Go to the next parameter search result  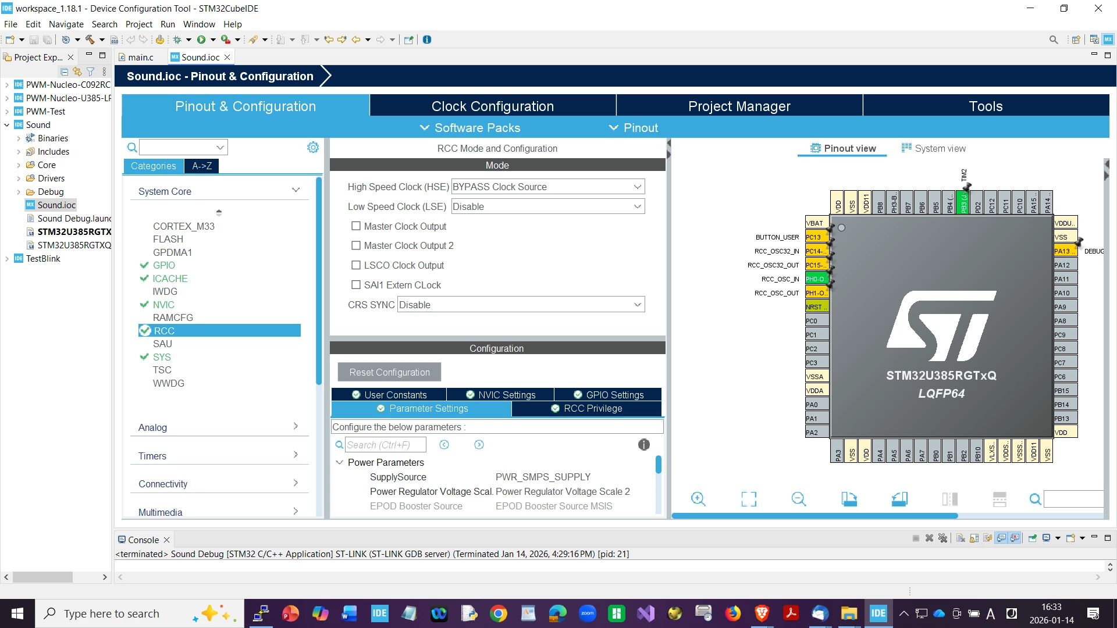coord(479,445)
